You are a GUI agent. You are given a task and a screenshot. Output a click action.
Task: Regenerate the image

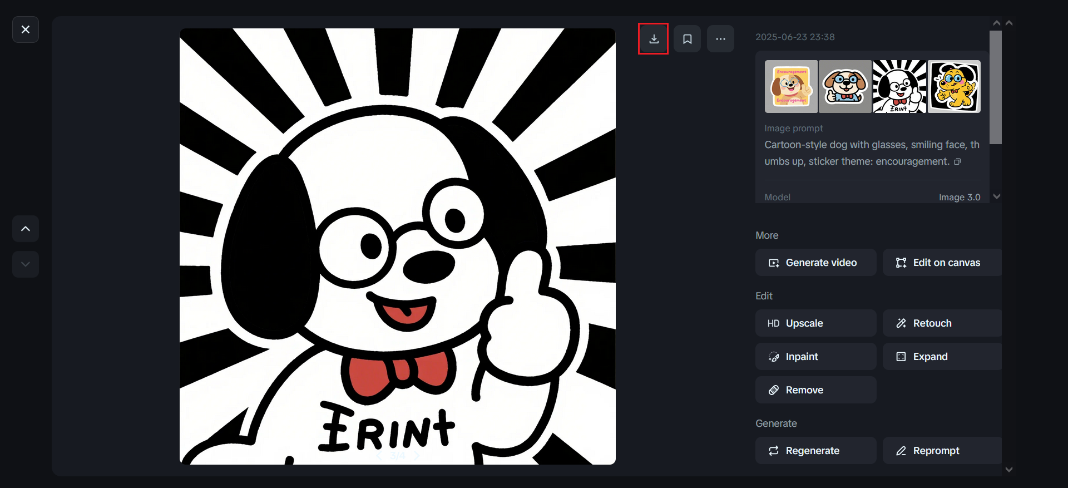click(815, 451)
